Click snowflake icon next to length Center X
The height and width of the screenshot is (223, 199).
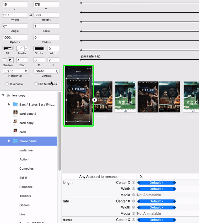133,183
